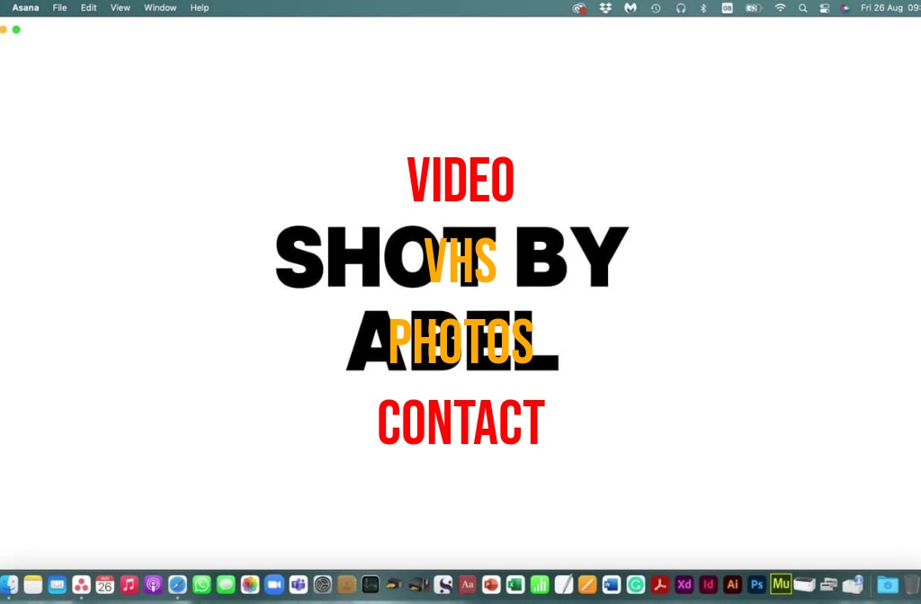Click the Spotlight search icon
The image size is (921, 604).
pos(802,8)
